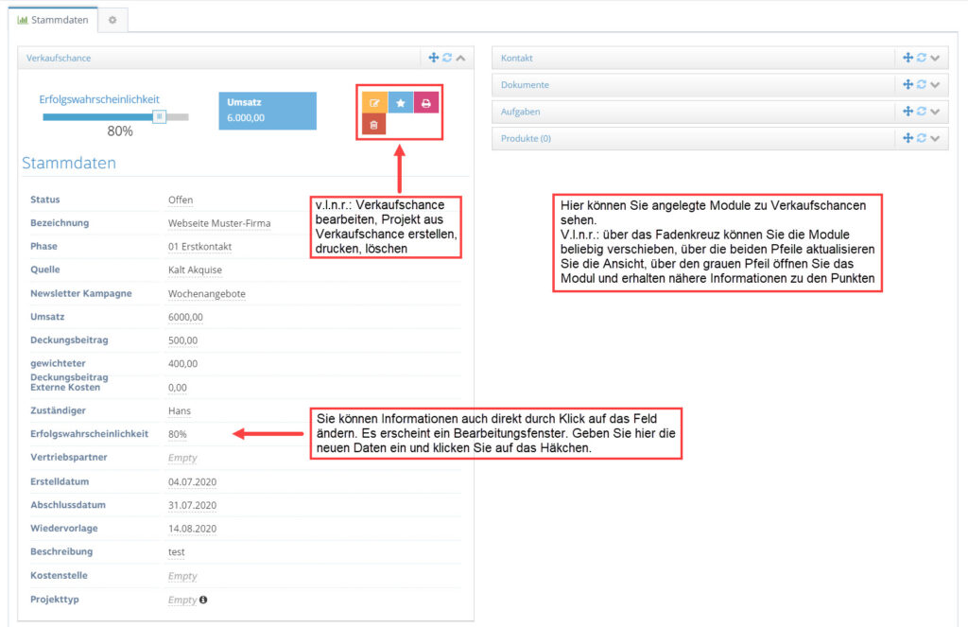Click the empty Vertriebspartner field
The image size is (968, 627).
pyautogui.click(x=182, y=458)
